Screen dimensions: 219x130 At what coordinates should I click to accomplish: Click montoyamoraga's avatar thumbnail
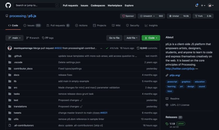click(x=10, y=48)
